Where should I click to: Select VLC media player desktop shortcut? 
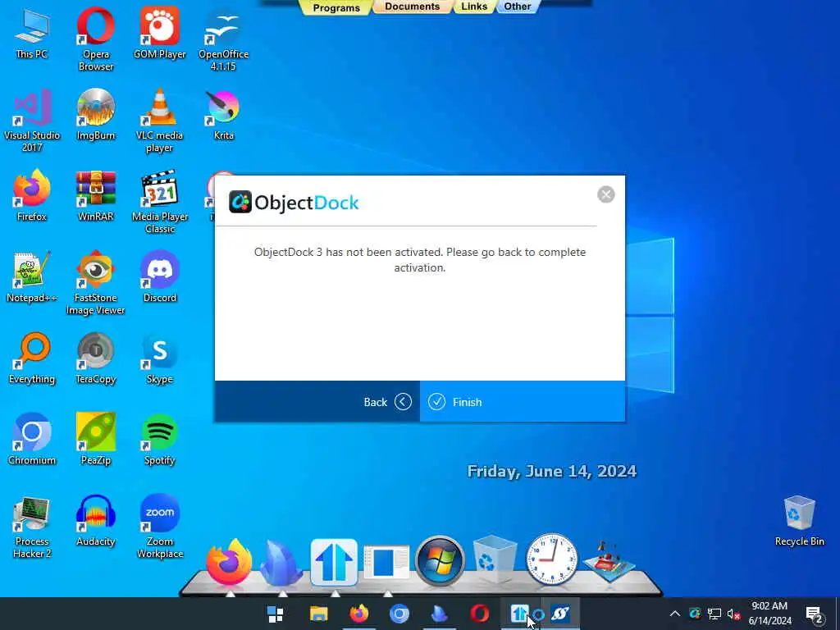pos(160,121)
